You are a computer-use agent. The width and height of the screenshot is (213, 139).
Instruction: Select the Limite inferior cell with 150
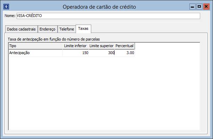tap(76, 53)
